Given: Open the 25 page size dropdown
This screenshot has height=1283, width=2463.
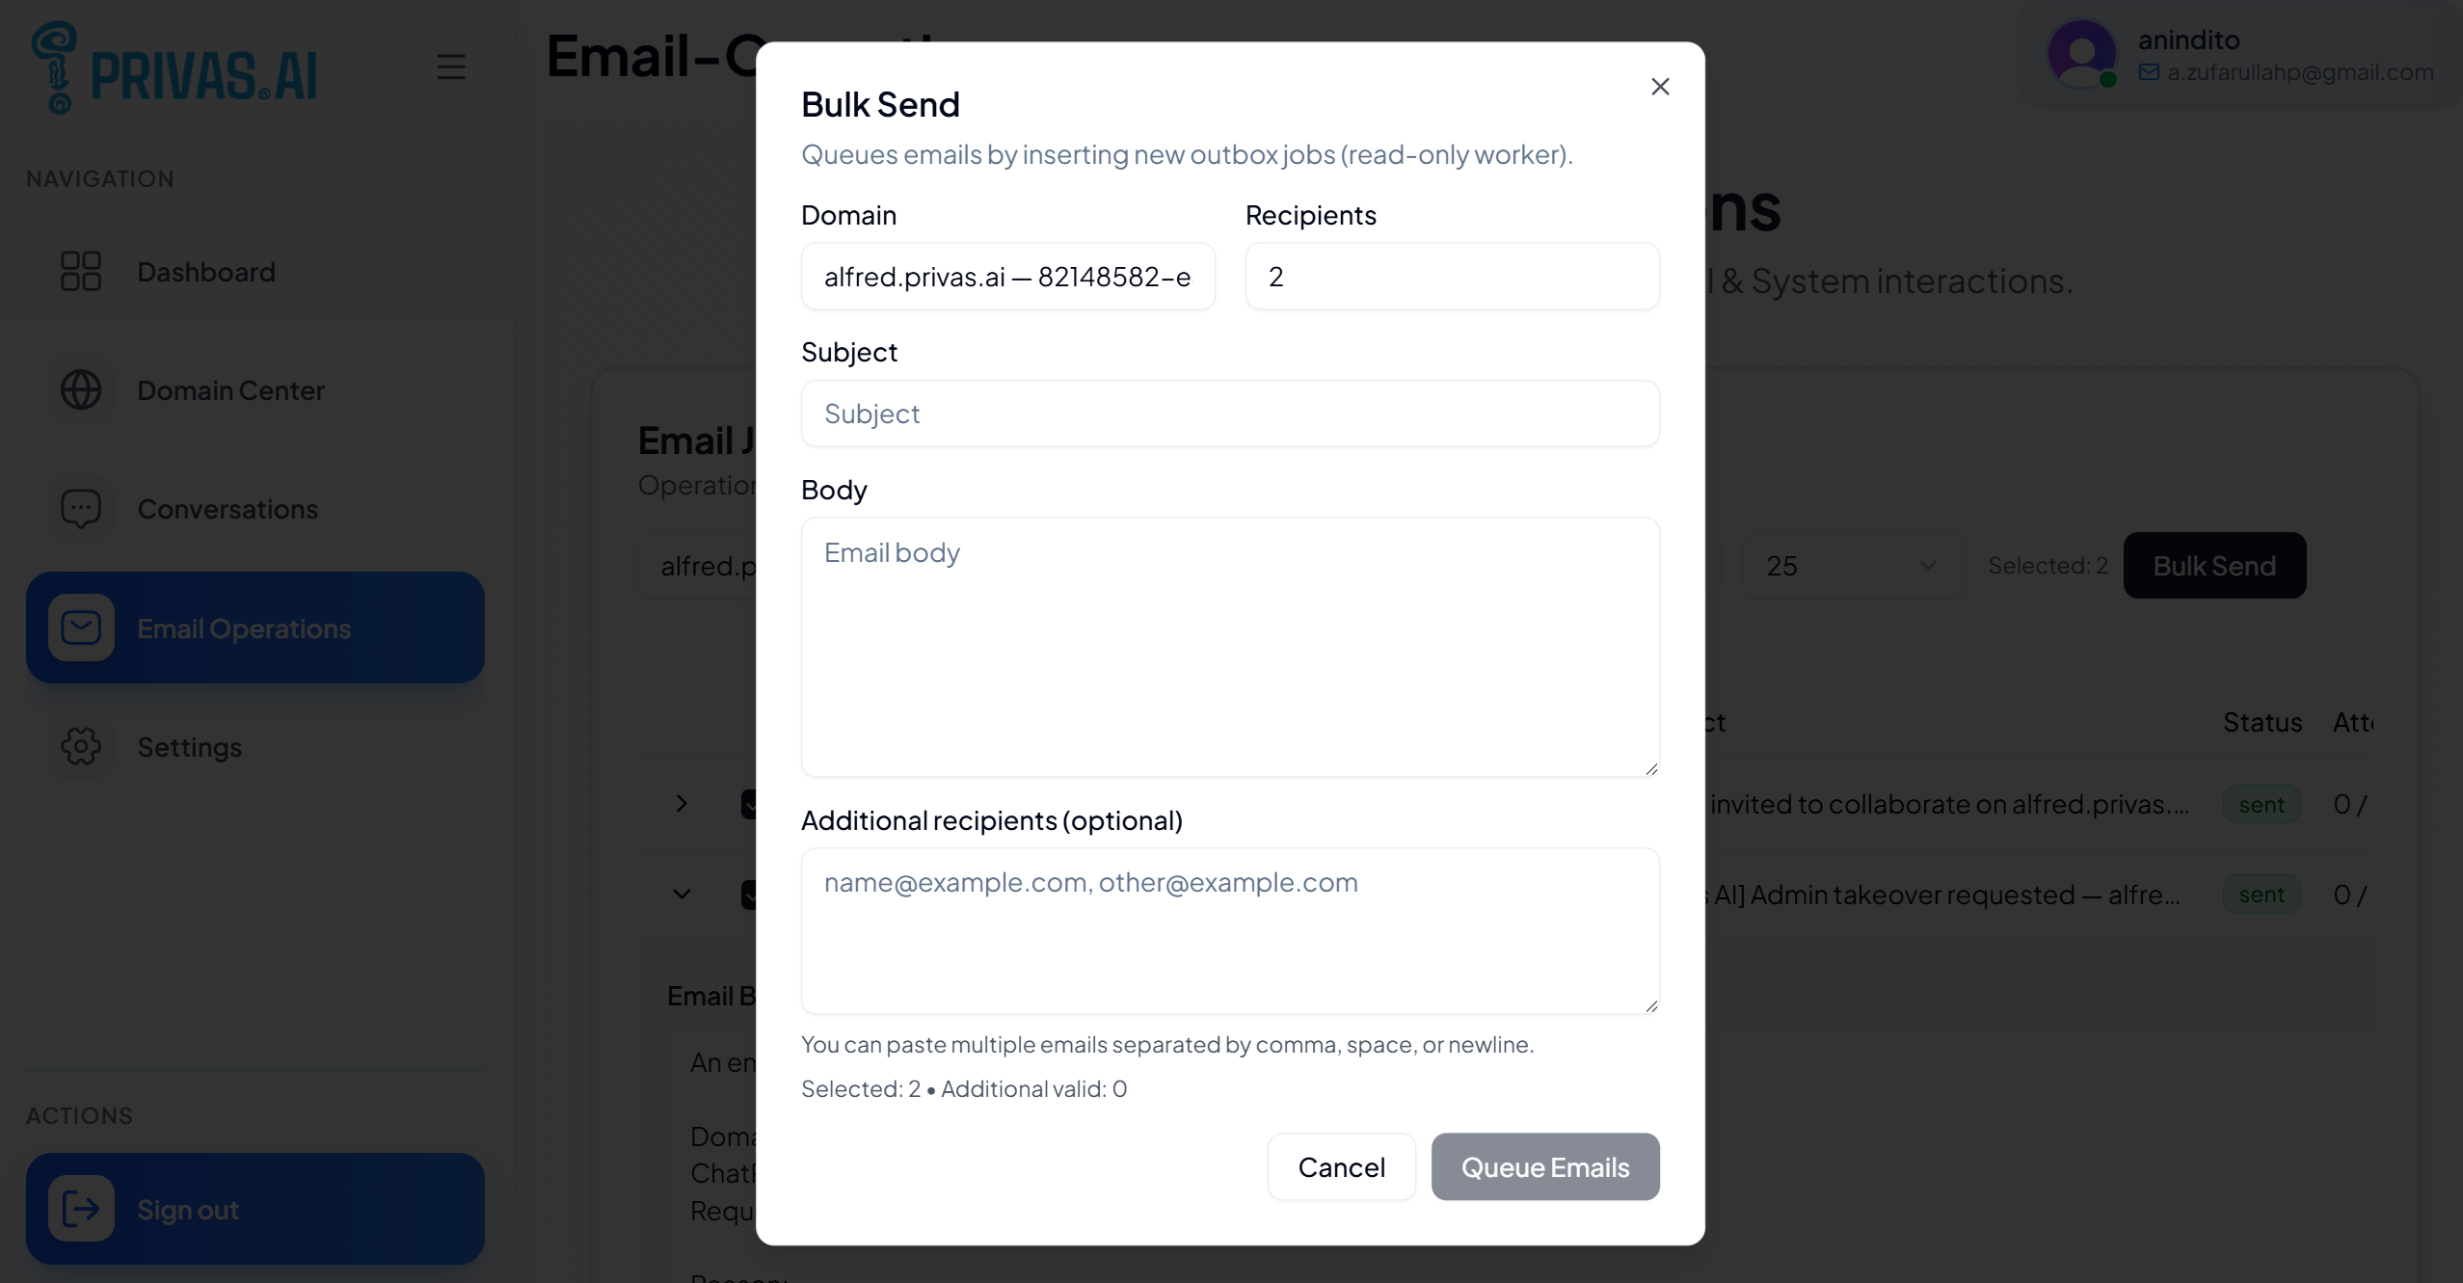Looking at the screenshot, I should pos(1852,566).
